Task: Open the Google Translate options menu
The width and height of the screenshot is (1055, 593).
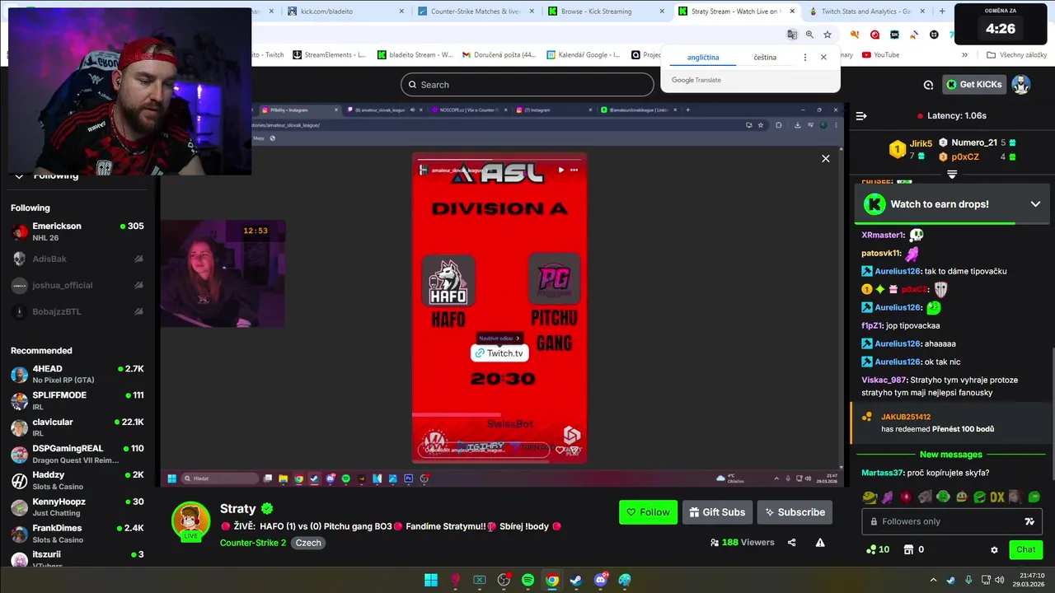Action: pos(805,58)
